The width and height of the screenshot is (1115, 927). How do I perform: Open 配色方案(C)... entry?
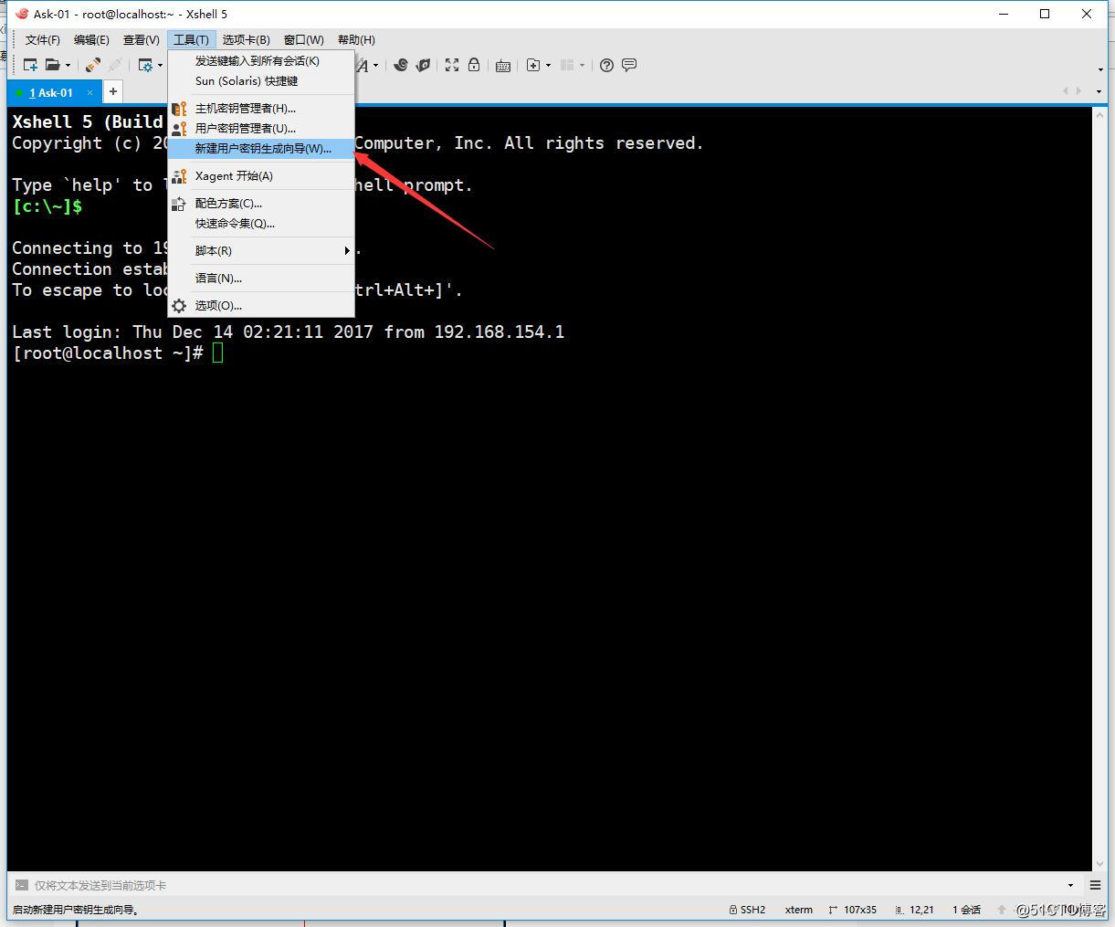(261, 204)
